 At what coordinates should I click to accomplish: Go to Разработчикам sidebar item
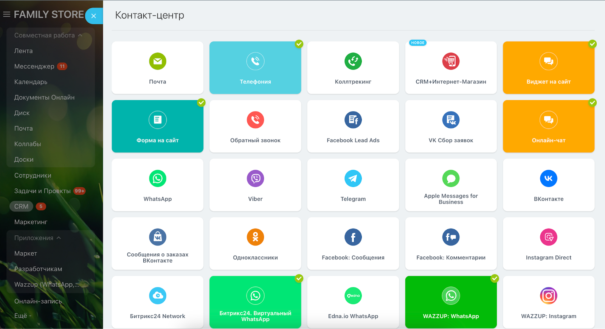(38, 269)
